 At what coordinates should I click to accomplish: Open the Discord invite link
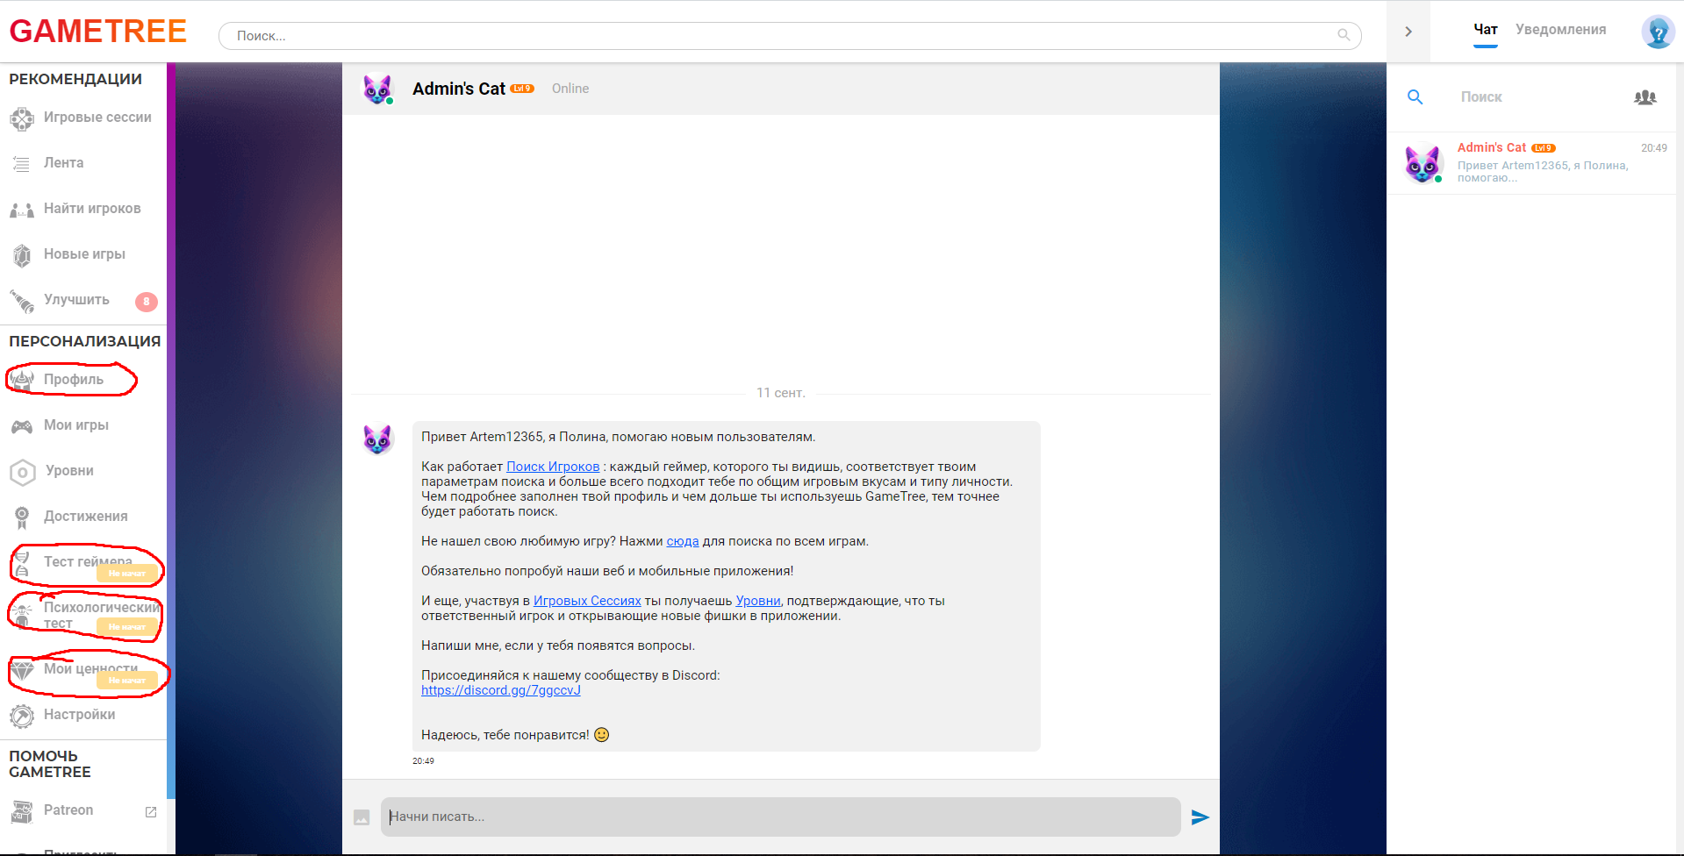pyautogui.click(x=500, y=690)
